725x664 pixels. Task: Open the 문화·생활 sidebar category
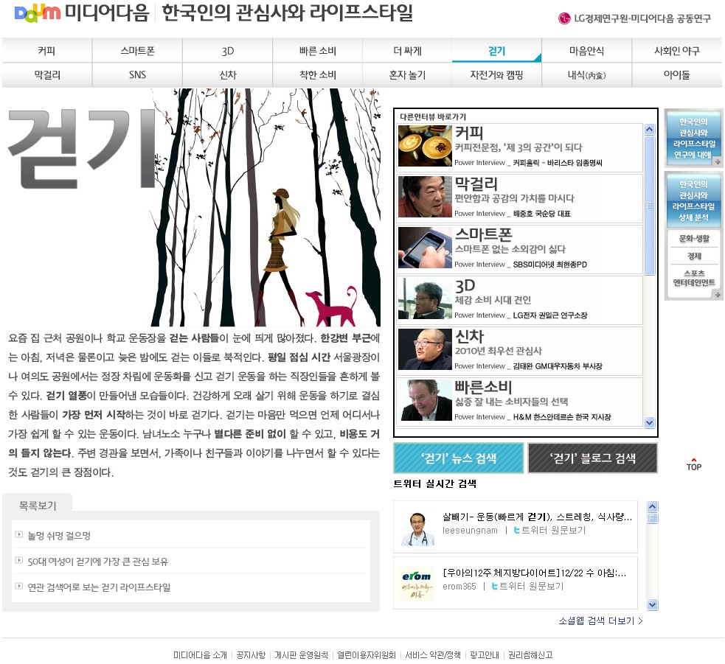point(693,239)
